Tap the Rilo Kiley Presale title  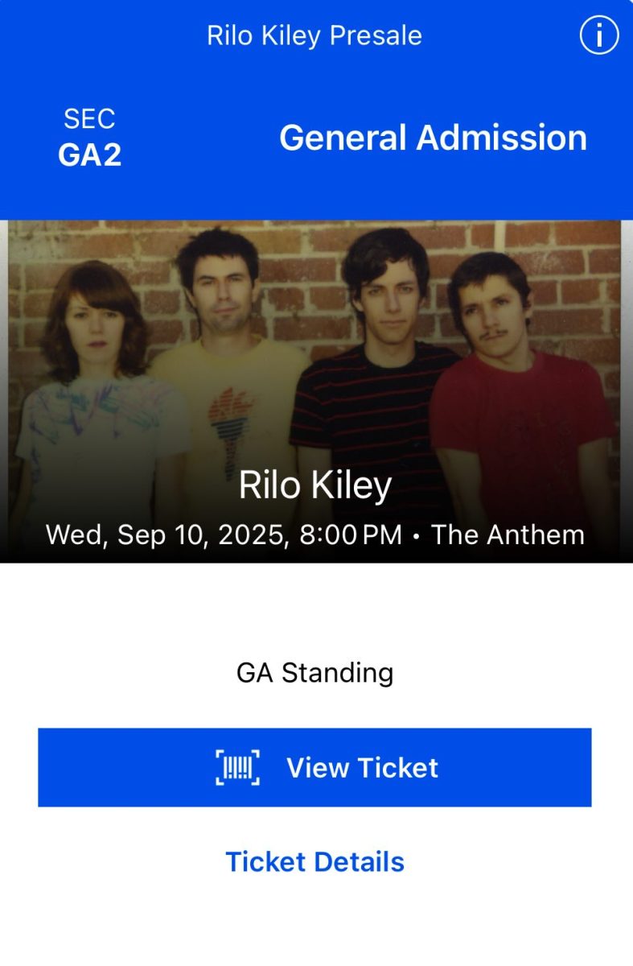(314, 35)
